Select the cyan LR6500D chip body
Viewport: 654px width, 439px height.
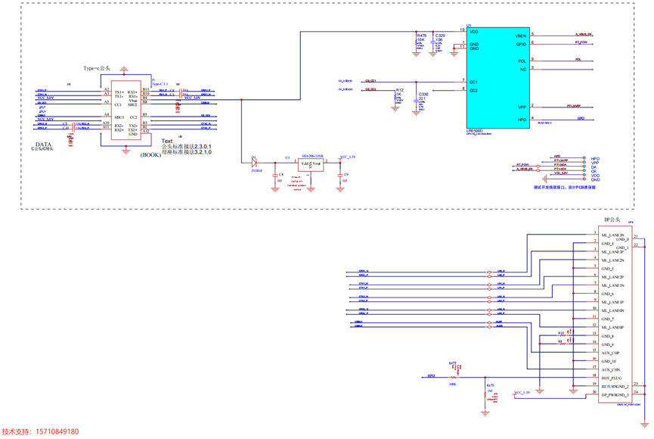498,78
